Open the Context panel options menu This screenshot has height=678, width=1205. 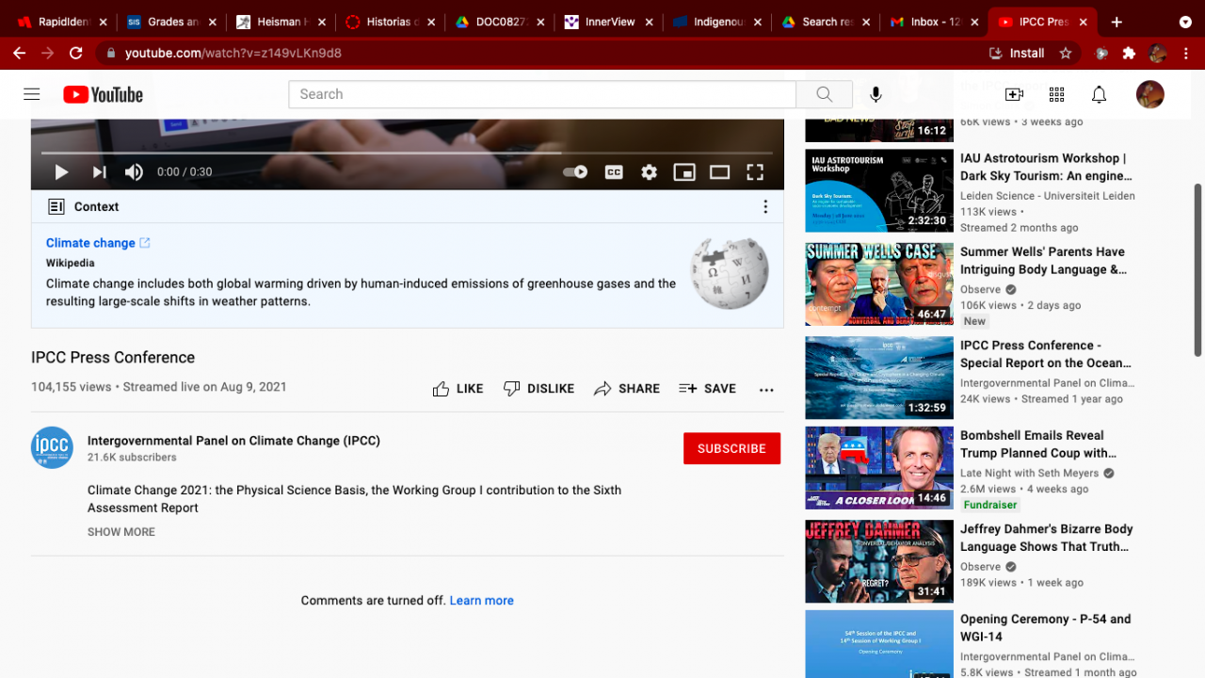tap(765, 207)
